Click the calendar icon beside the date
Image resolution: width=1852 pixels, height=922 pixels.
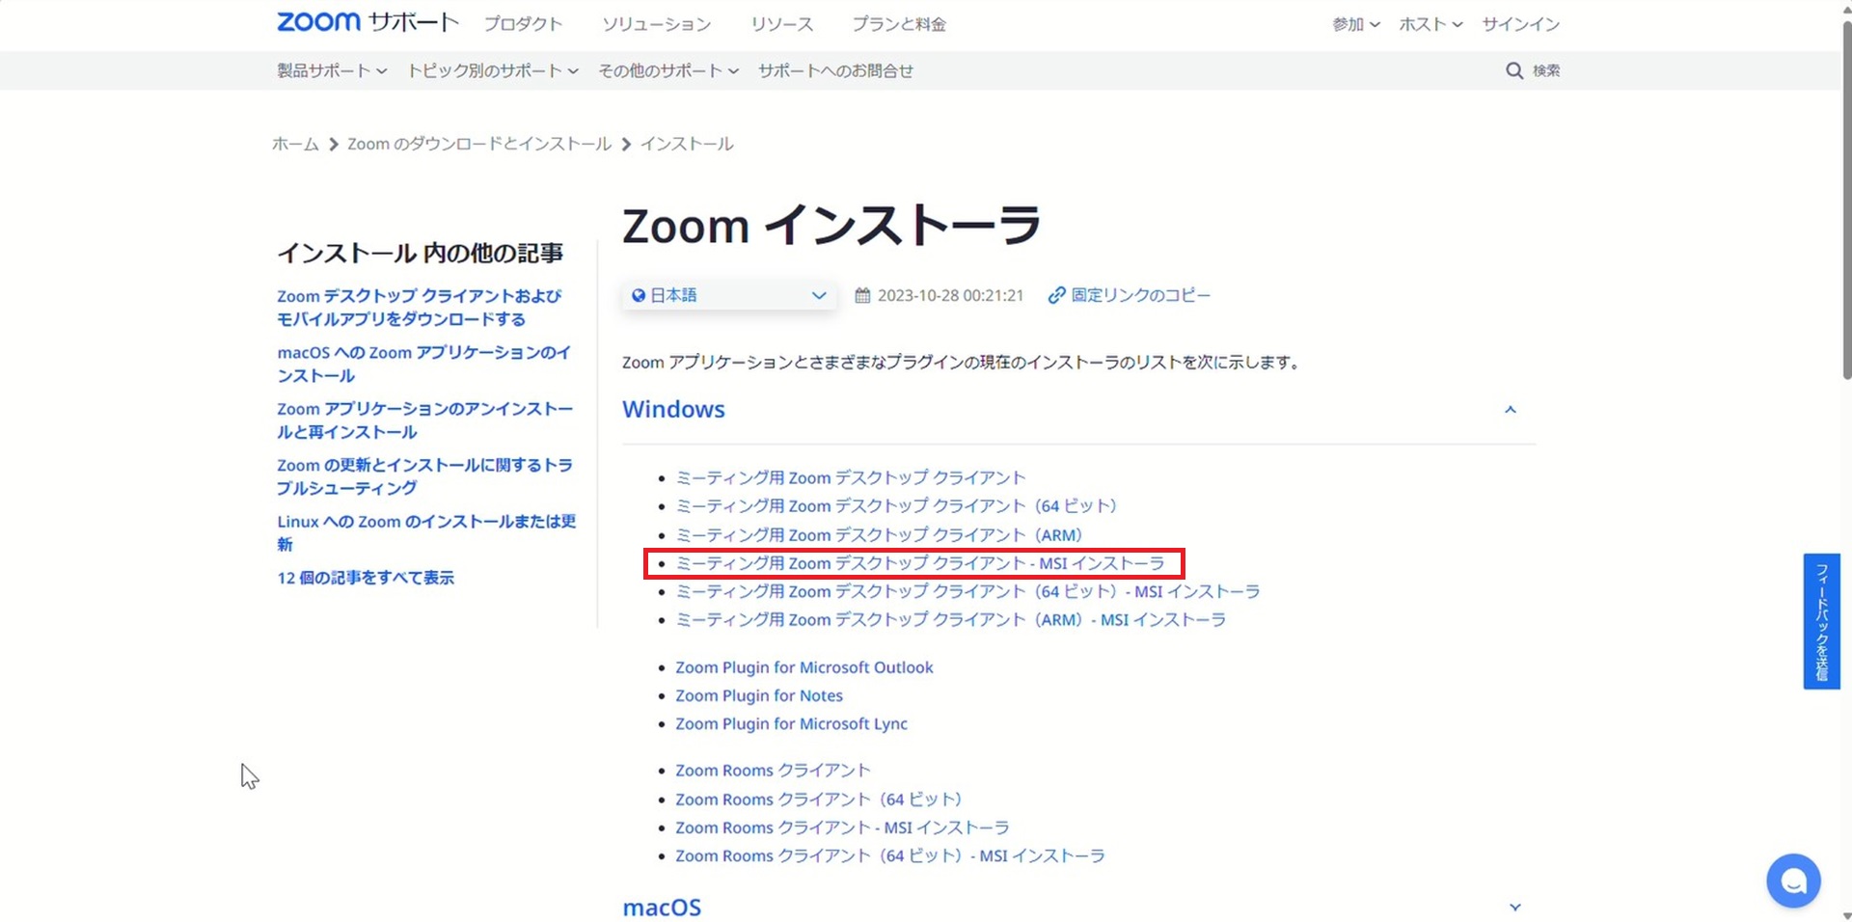click(862, 295)
